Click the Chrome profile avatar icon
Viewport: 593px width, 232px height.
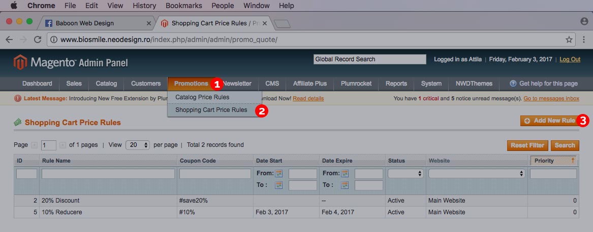(x=584, y=21)
